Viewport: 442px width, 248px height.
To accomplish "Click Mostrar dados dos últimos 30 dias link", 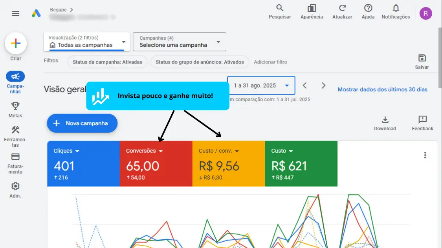I will pos(382,89).
